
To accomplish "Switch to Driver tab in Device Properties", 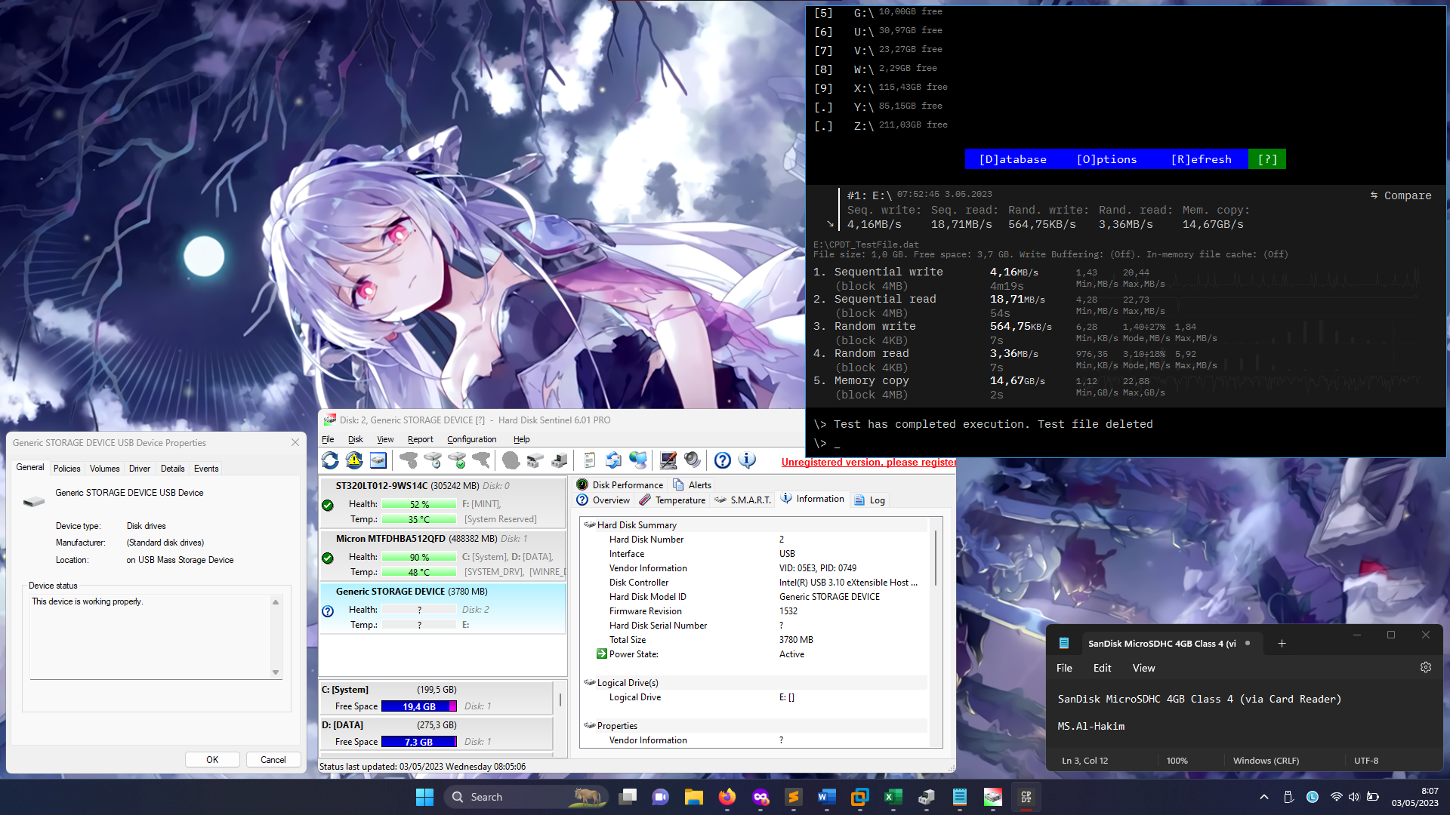I will coord(140,469).
